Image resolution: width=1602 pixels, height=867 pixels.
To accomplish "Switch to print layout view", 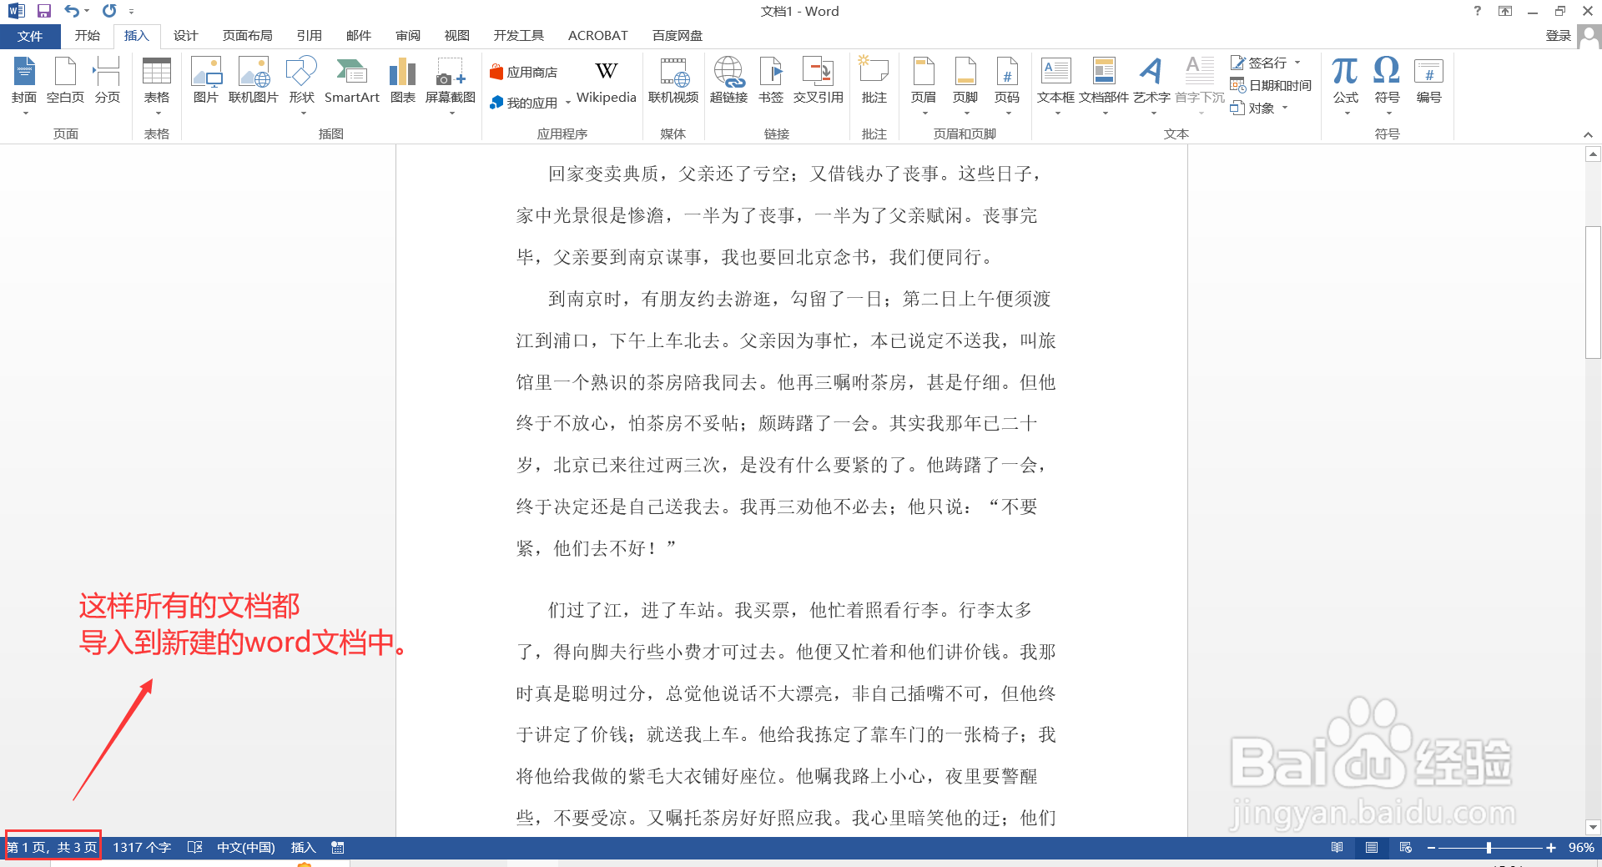I will pyautogui.click(x=1371, y=848).
